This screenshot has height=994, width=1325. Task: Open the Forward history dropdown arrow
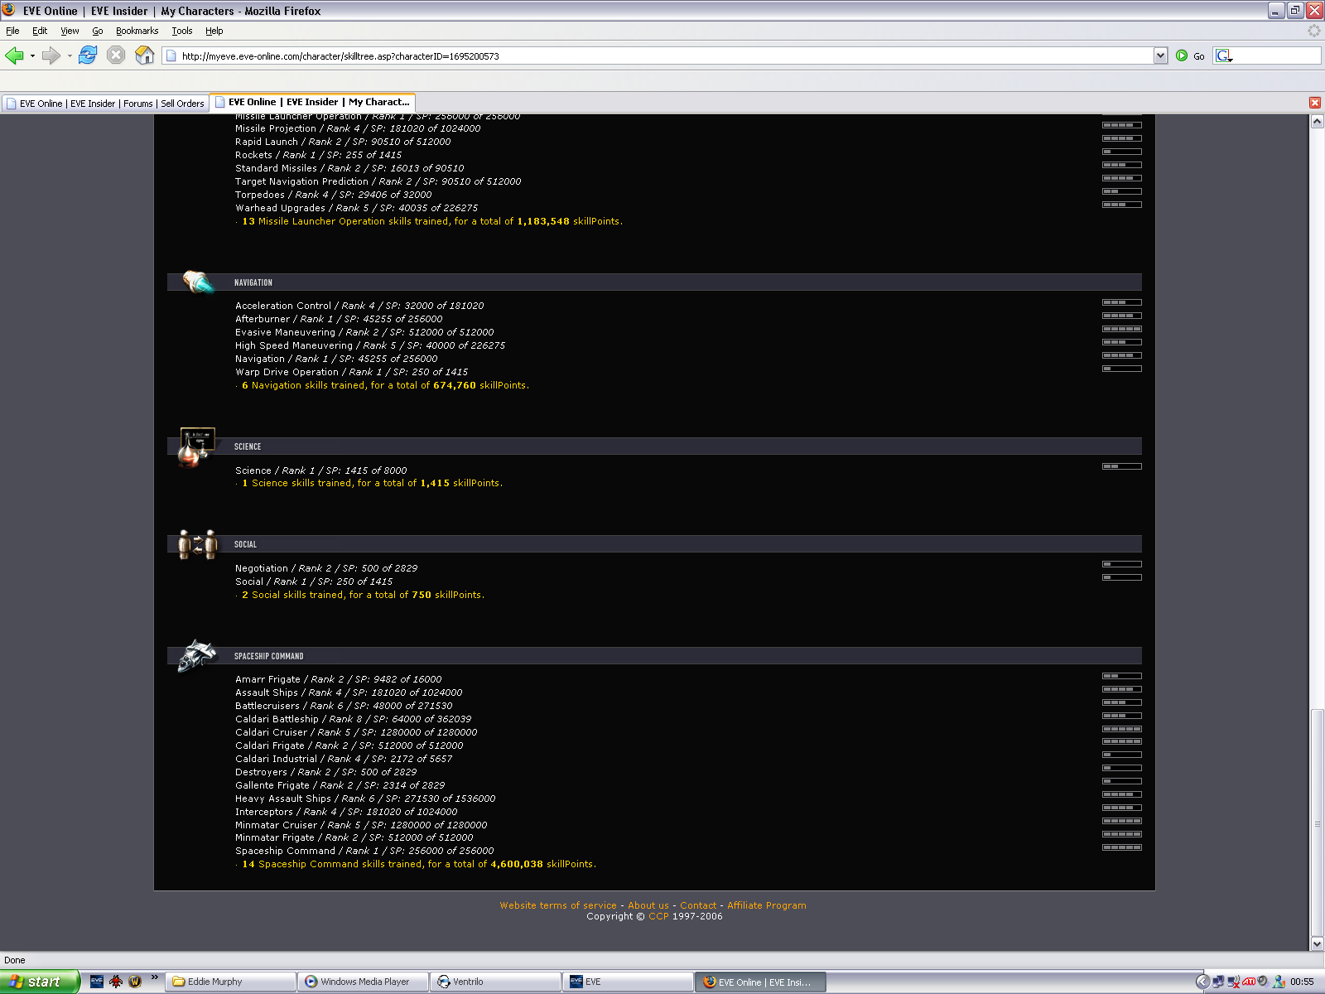[70, 55]
